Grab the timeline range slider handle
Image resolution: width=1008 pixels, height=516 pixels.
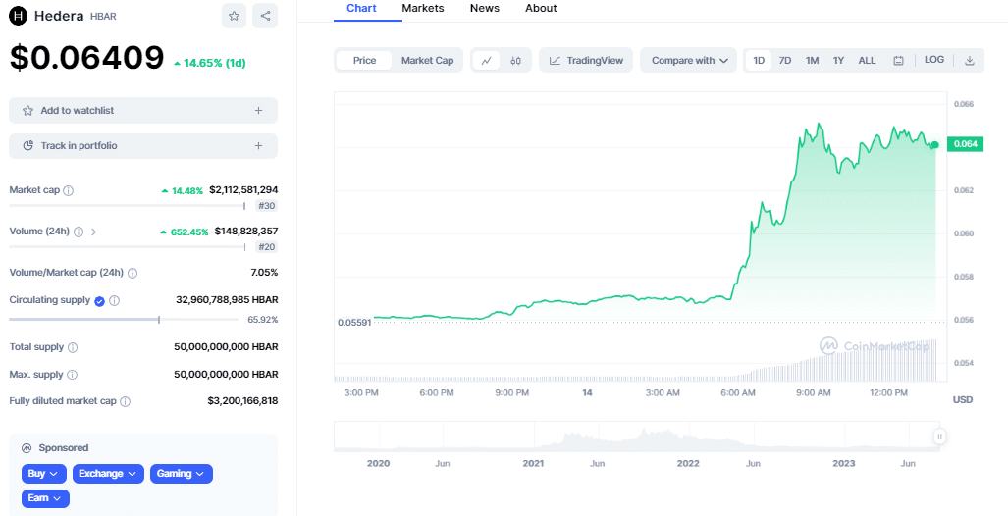point(939,437)
